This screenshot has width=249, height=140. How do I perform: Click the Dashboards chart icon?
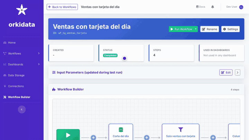[5, 64]
